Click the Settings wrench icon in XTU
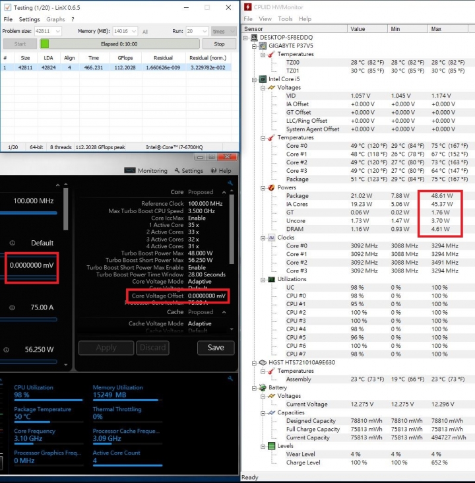 pos(177,170)
